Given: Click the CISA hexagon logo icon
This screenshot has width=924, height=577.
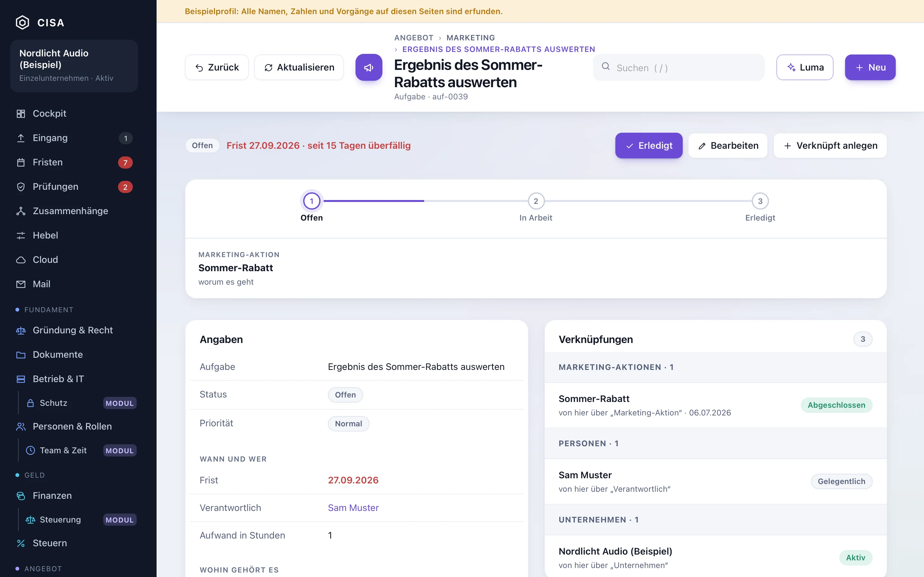Looking at the screenshot, I should coord(22,22).
